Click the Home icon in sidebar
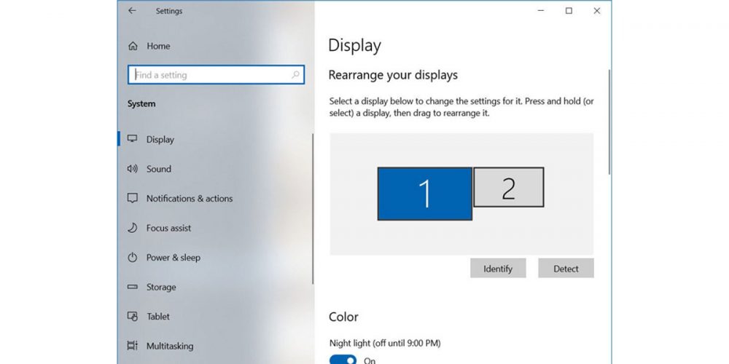Image resolution: width=729 pixels, height=364 pixels. [133, 46]
